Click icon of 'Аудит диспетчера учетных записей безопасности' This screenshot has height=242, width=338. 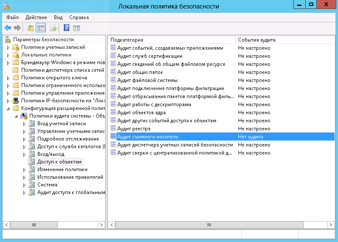113,144
